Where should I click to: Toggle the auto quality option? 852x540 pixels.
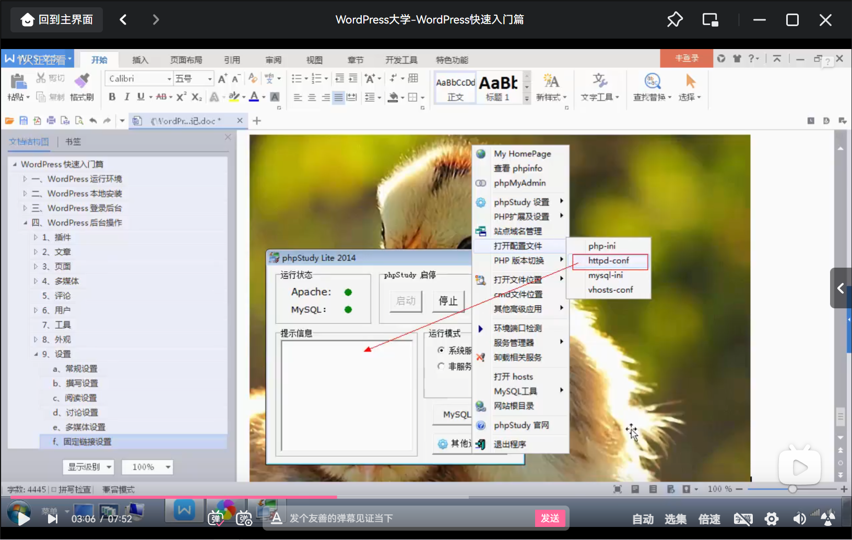pos(643,519)
